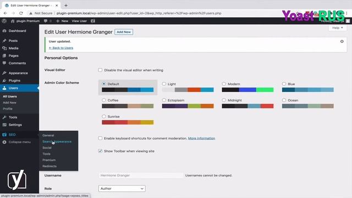This screenshot has height=198, width=352.
Task: Click View User in admin bar
Action: tap(79, 21)
